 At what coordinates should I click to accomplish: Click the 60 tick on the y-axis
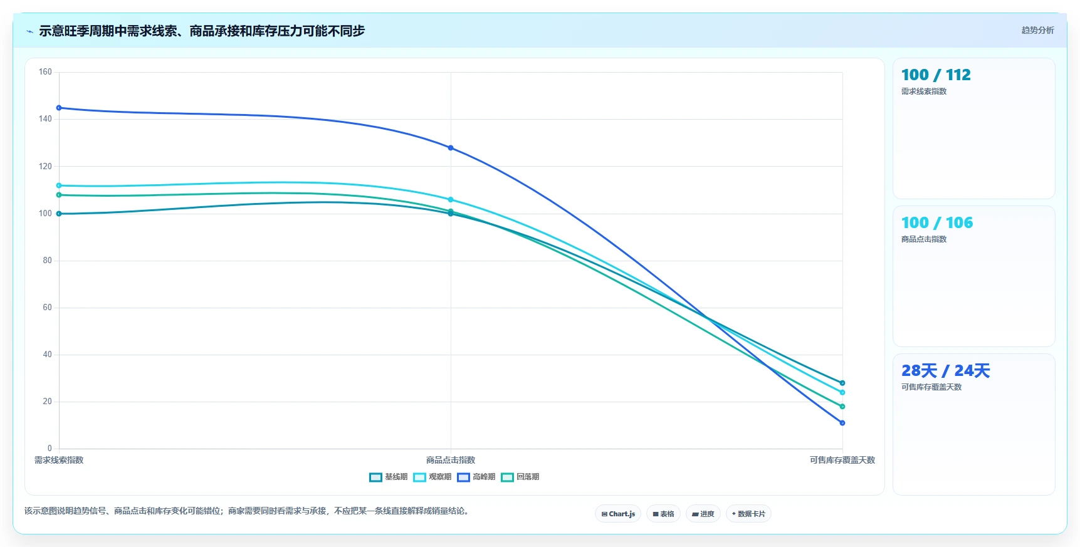[x=48, y=308]
